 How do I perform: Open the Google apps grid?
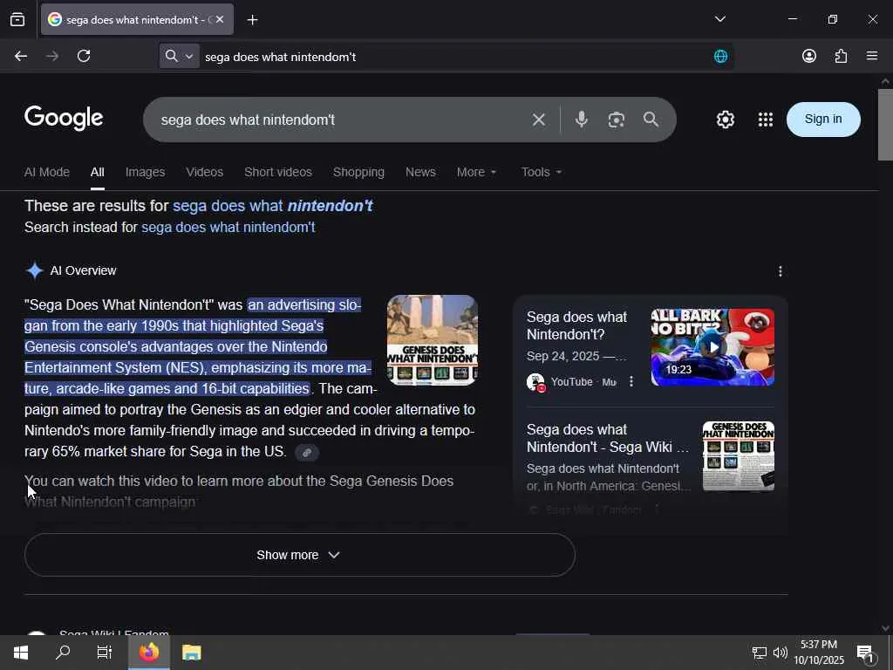[766, 120]
